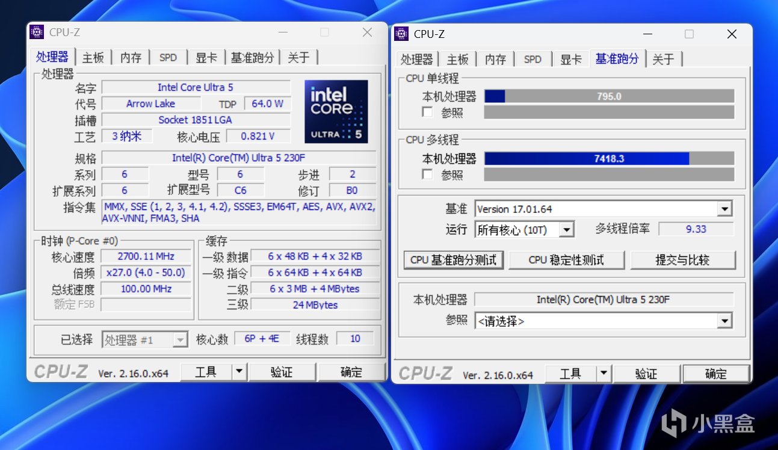The height and width of the screenshot is (450, 778).
Task: Tick the 参照 checkbox under CPU 单线程
Action: [x=427, y=112]
